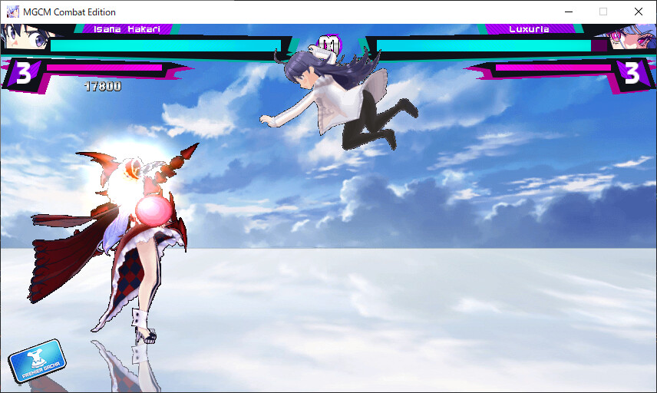The width and height of the screenshot is (657, 393).
Task: Click Isana Hakari's cyan health bar
Action: 161,46
